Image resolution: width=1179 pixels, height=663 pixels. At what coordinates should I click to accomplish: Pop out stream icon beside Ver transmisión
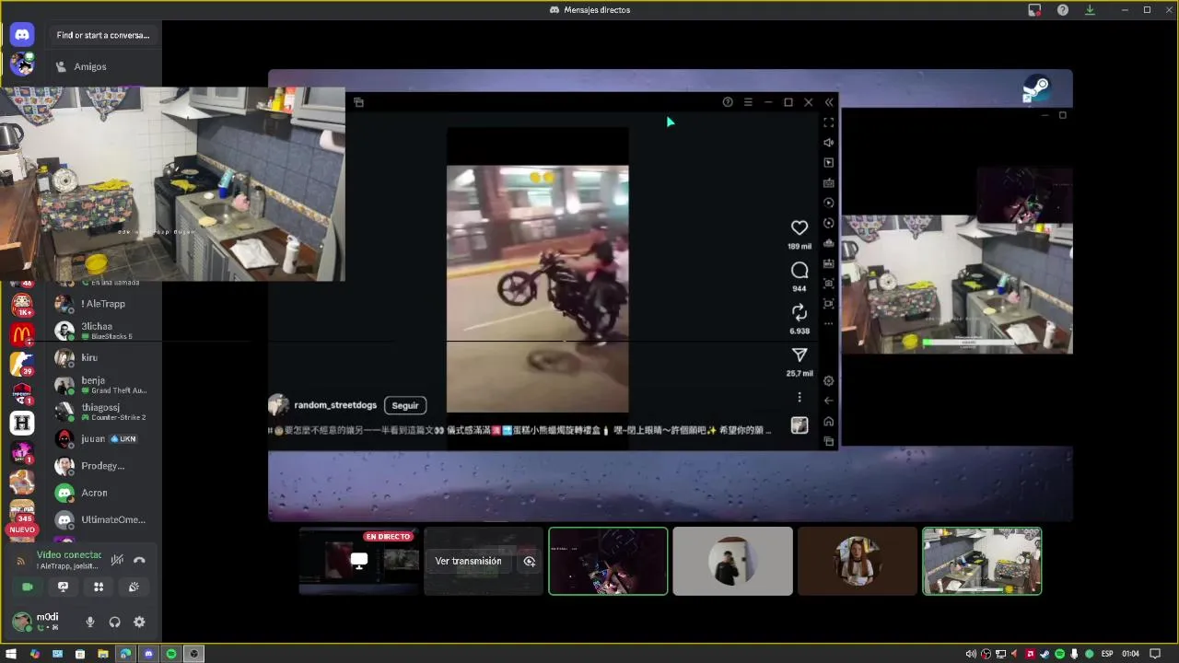pos(530,561)
